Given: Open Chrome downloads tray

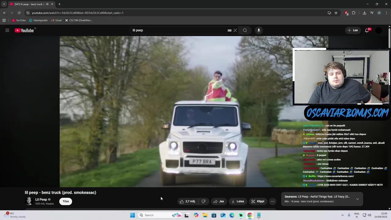Looking at the screenshot, I should (364, 13).
